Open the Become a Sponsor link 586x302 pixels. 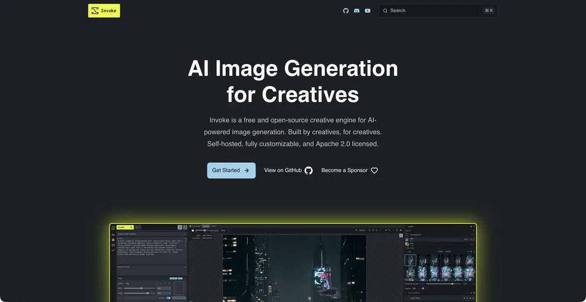coord(350,171)
